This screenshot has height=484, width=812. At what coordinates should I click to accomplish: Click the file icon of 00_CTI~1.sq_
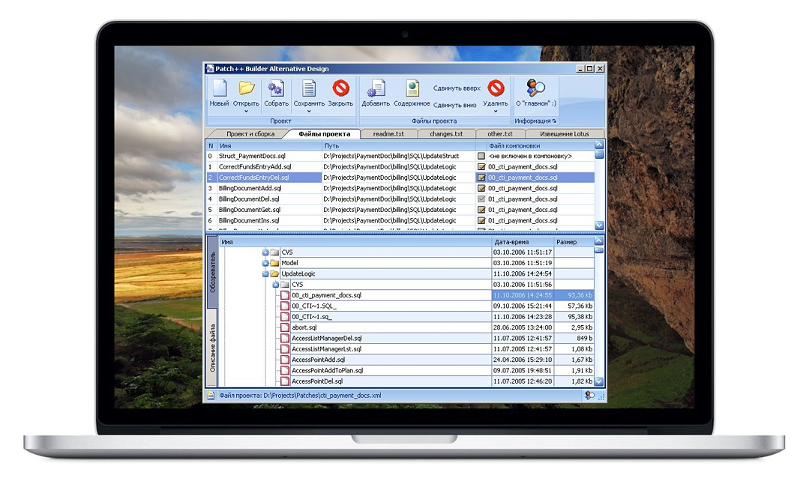285,317
